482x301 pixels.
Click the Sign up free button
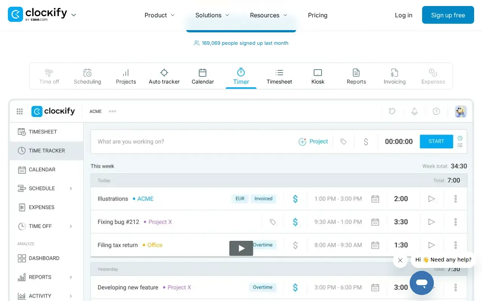(x=448, y=15)
